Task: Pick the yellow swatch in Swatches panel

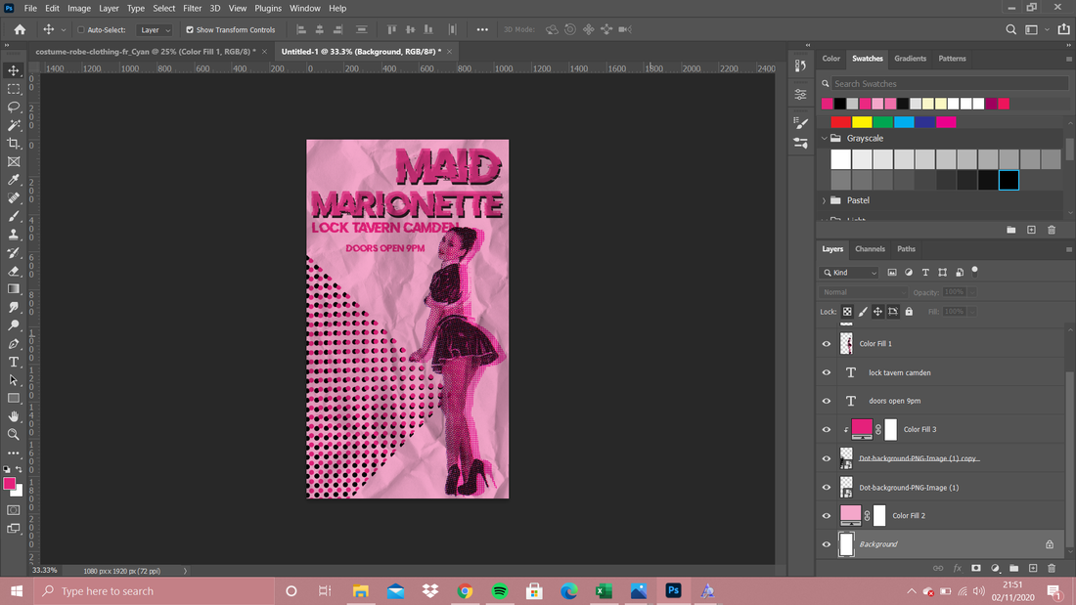Action: [x=862, y=122]
